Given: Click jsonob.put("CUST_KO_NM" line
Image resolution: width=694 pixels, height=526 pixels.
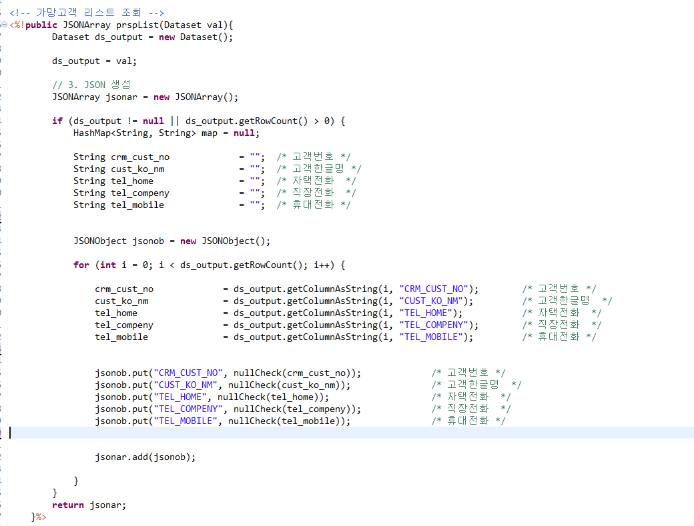Looking at the screenshot, I should [223, 385].
